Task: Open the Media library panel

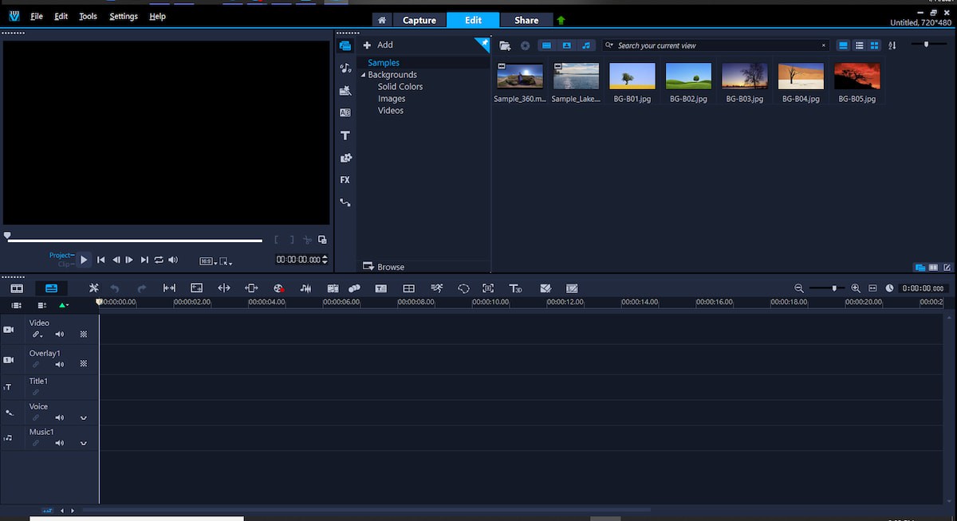Action: pyautogui.click(x=345, y=45)
